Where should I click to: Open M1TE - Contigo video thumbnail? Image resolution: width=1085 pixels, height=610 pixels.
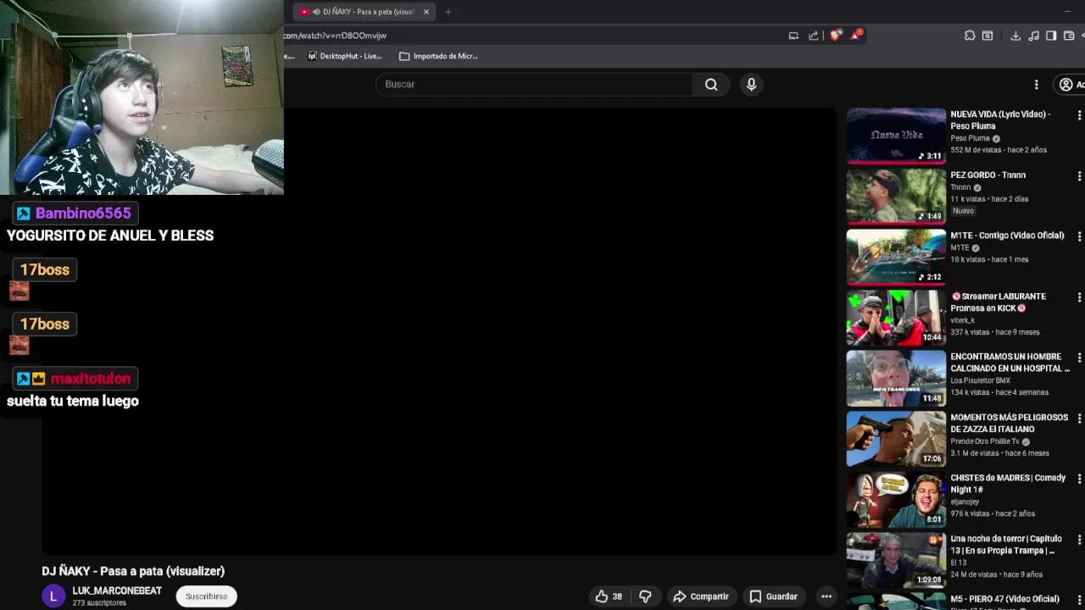[x=896, y=257]
